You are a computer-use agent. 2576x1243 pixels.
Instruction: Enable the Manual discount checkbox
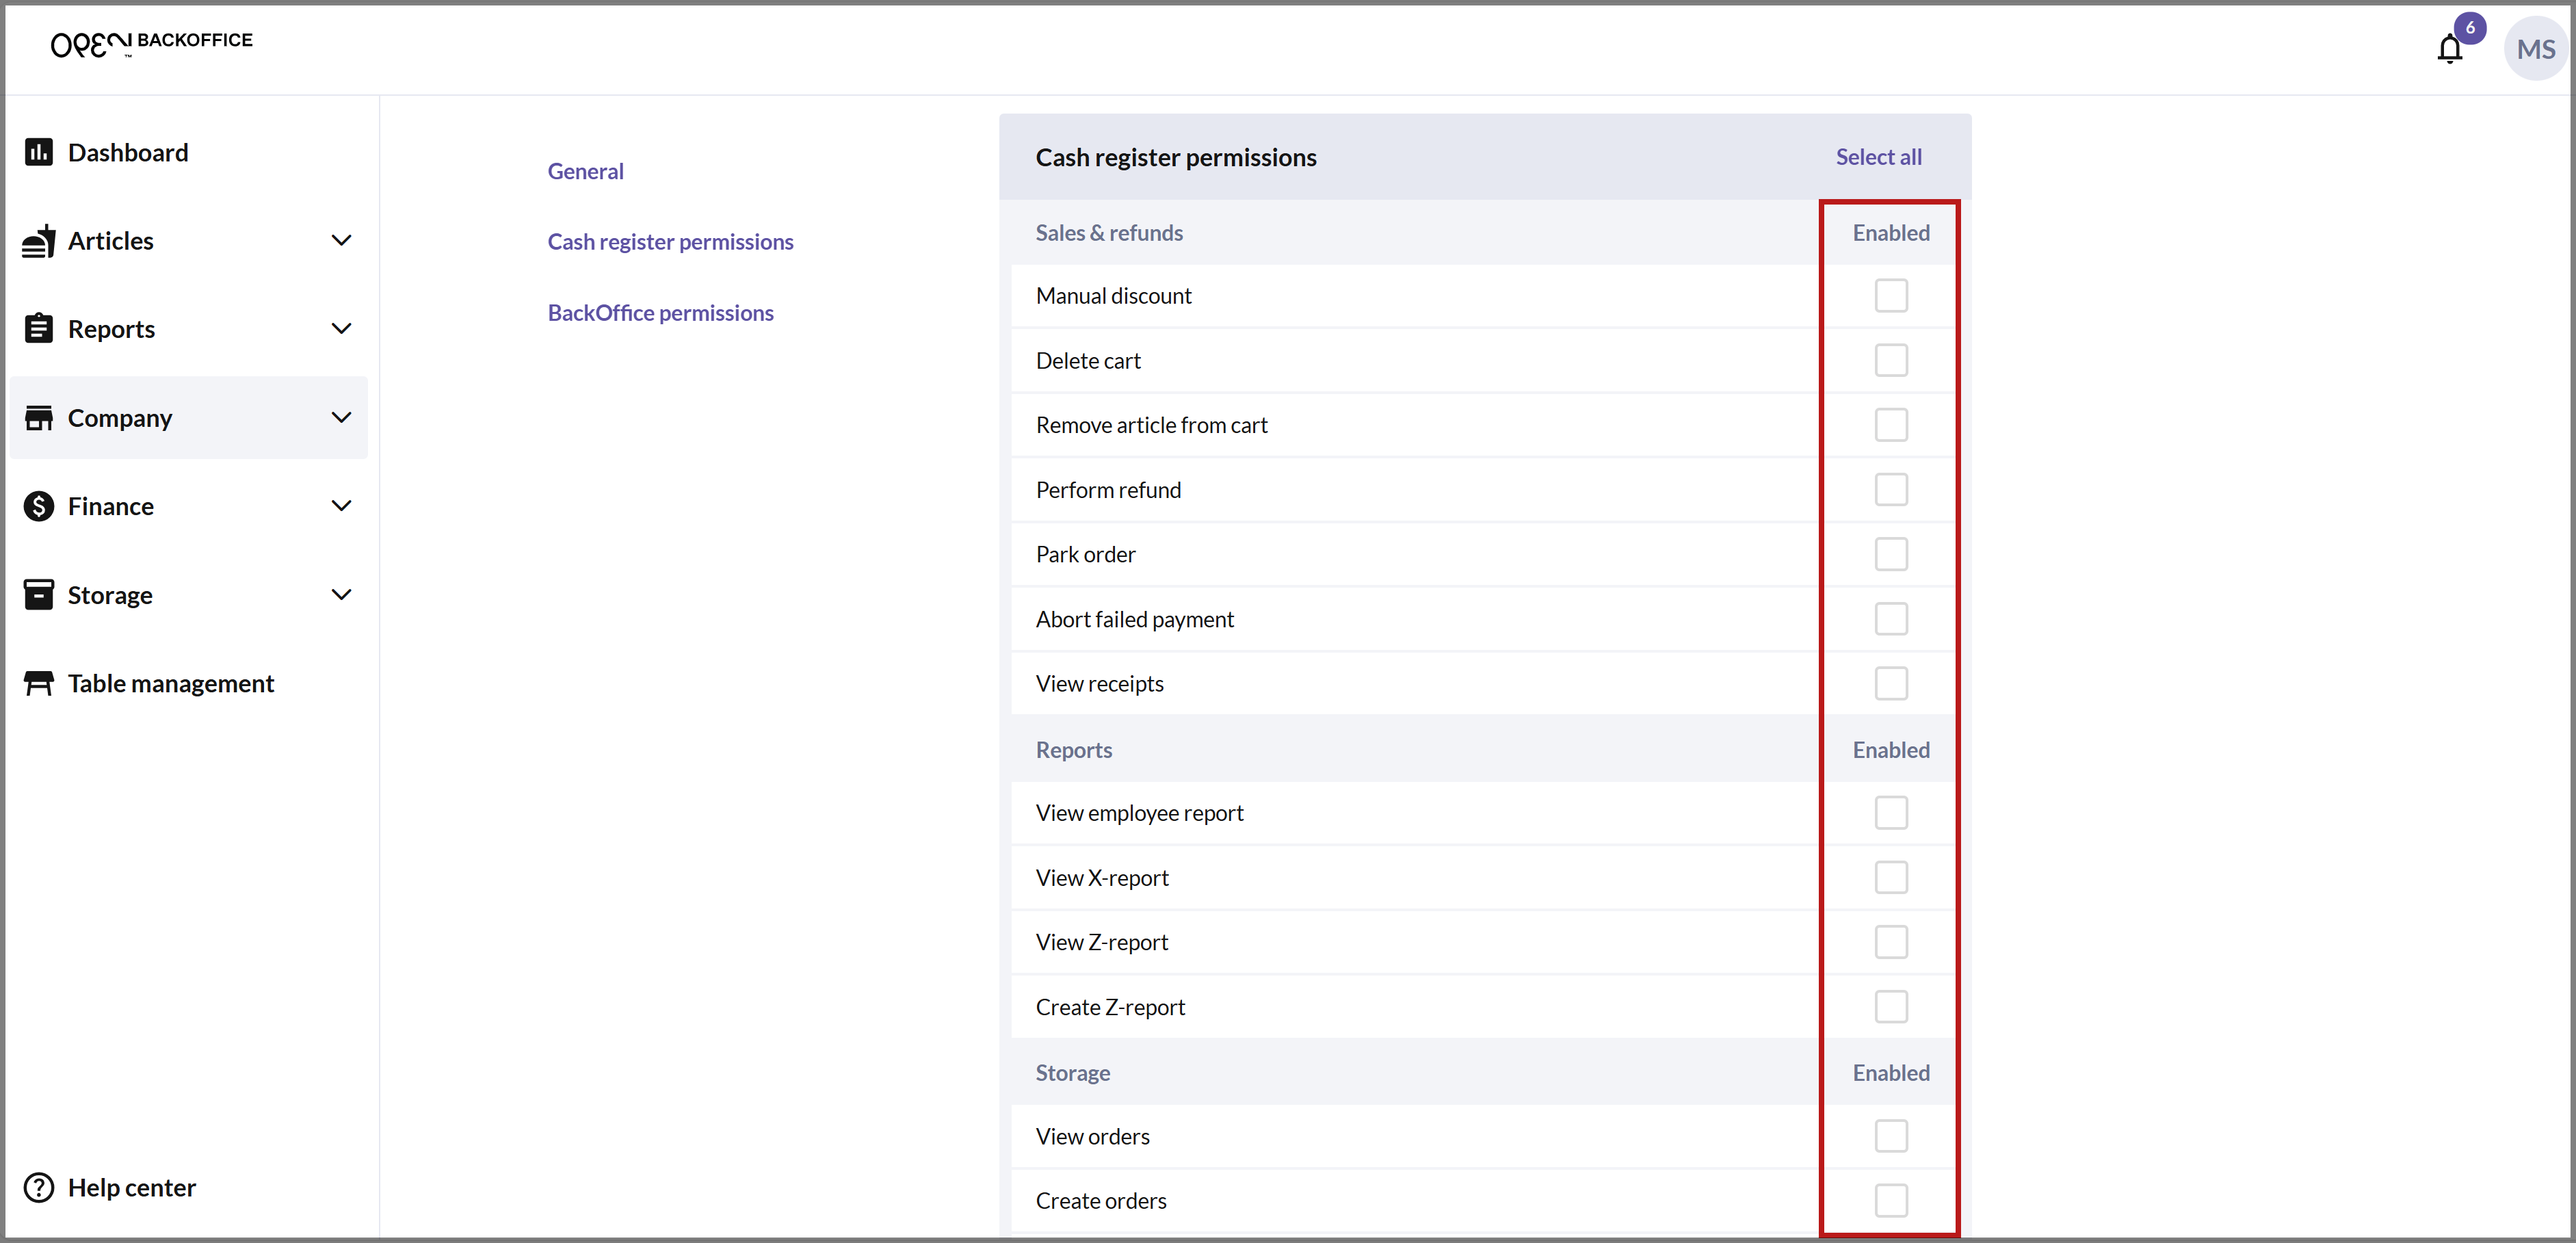click(1890, 295)
